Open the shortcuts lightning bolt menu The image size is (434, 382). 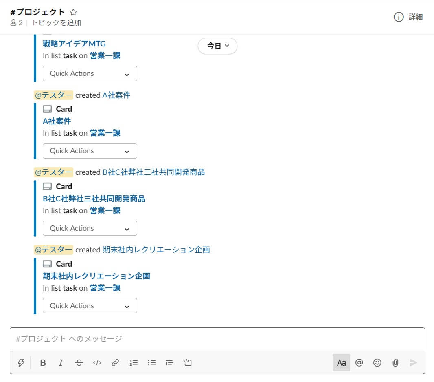(x=21, y=362)
